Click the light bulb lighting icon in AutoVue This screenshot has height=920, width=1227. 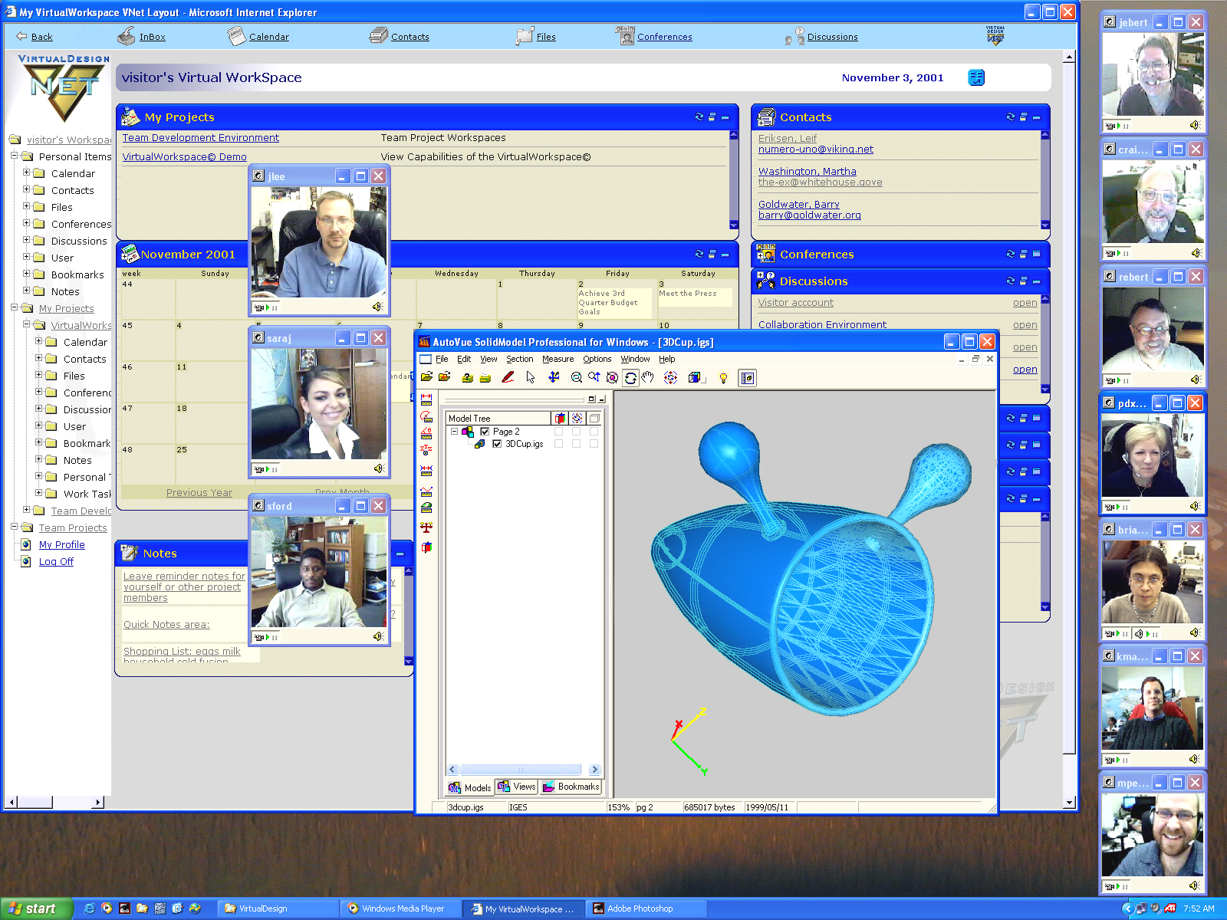pos(723,377)
